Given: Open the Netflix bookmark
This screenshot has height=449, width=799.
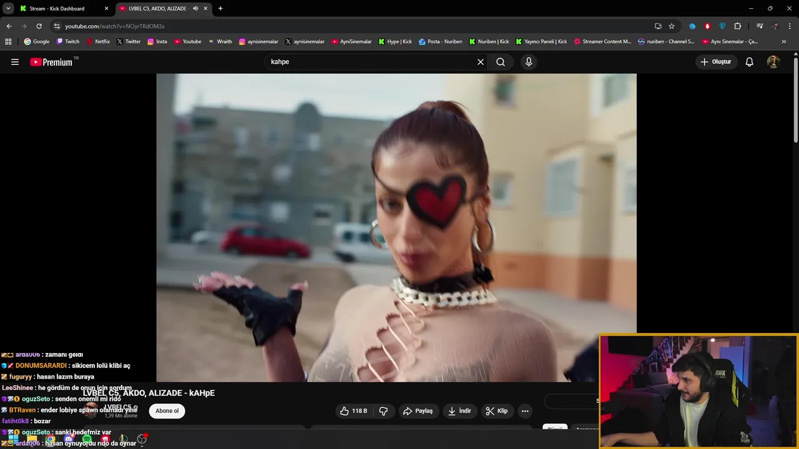Looking at the screenshot, I should click(x=97, y=42).
